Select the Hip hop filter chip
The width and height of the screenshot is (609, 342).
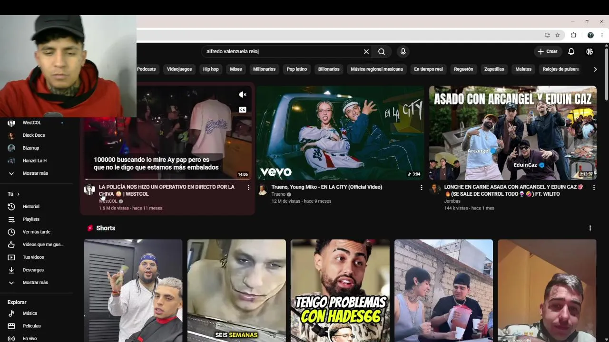(x=211, y=69)
